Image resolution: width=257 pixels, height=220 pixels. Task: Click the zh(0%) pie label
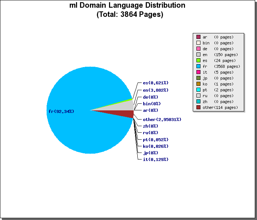tap(151, 126)
